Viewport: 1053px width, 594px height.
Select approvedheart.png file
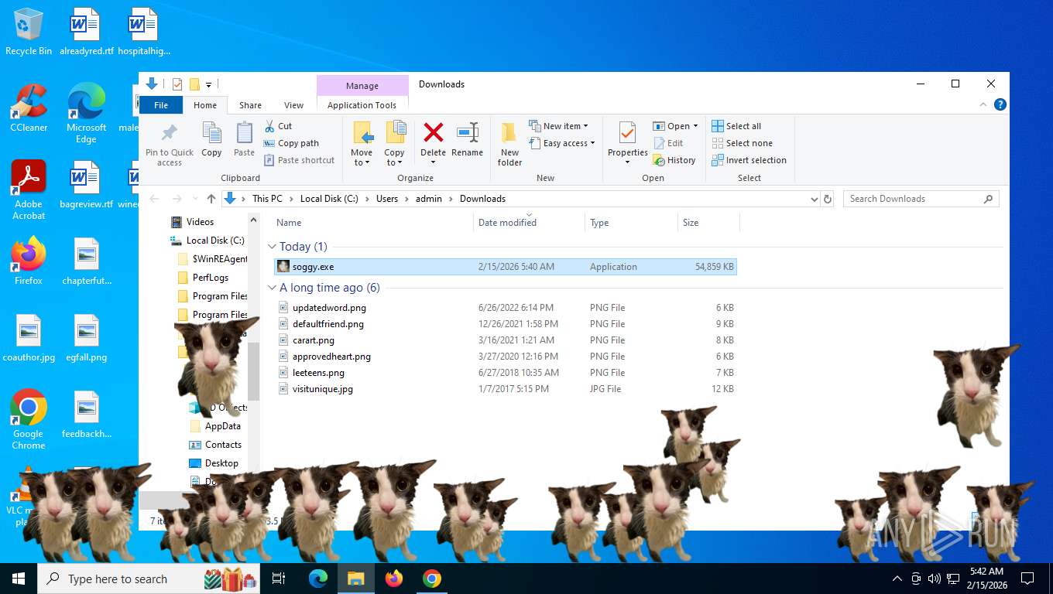[x=506, y=357]
